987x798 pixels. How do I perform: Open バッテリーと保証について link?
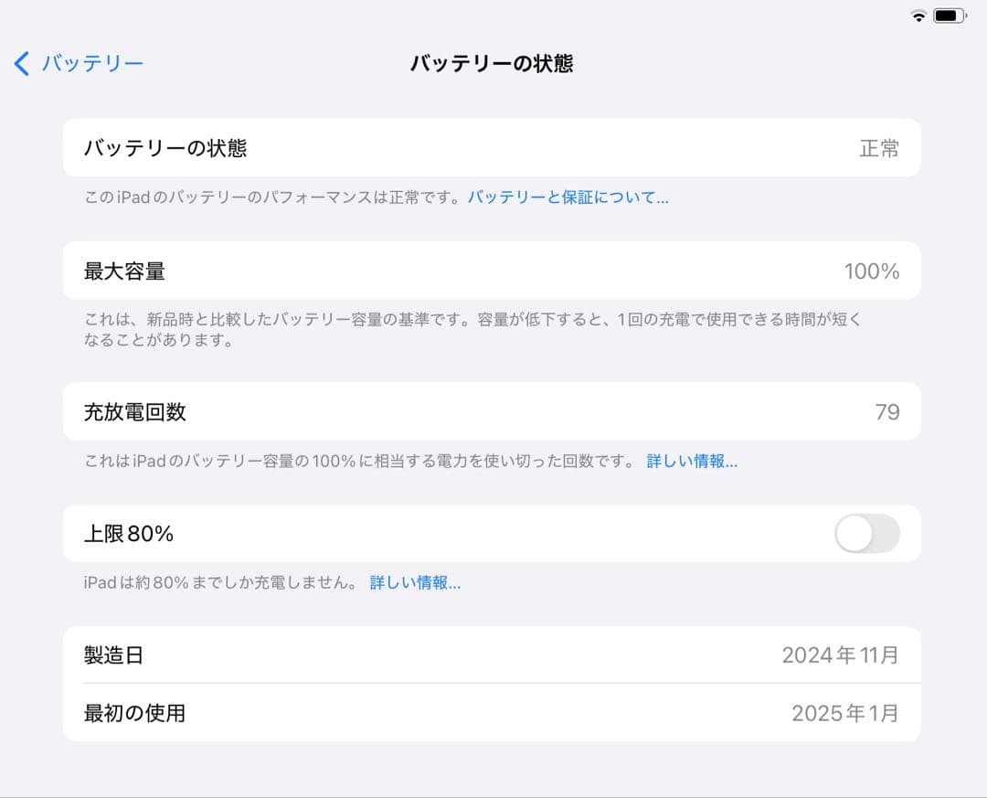point(568,197)
